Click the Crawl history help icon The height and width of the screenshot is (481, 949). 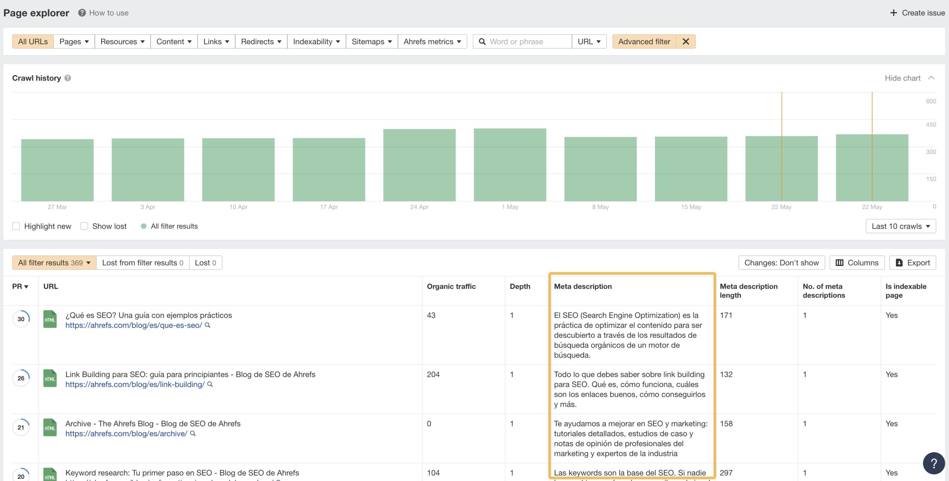point(68,78)
